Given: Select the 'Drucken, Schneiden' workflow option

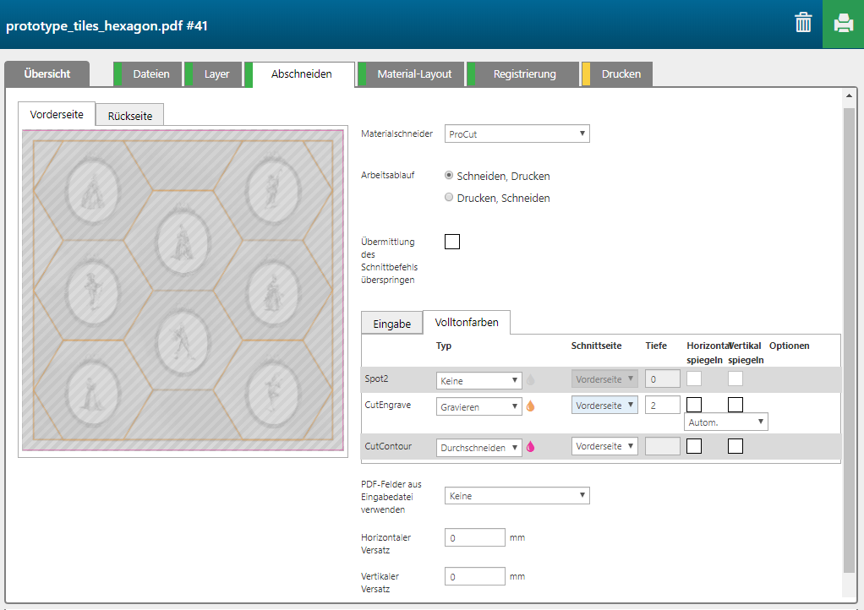Looking at the screenshot, I should (x=449, y=198).
